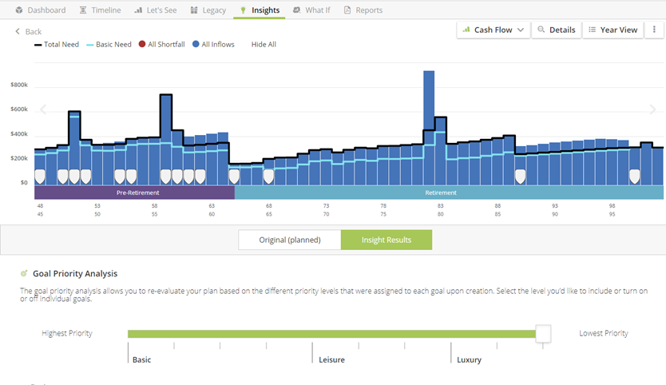Image resolution: width=666 pixels, height=385 pixels.
Task: Go to the Legacy tab
Action: [208, 10]
